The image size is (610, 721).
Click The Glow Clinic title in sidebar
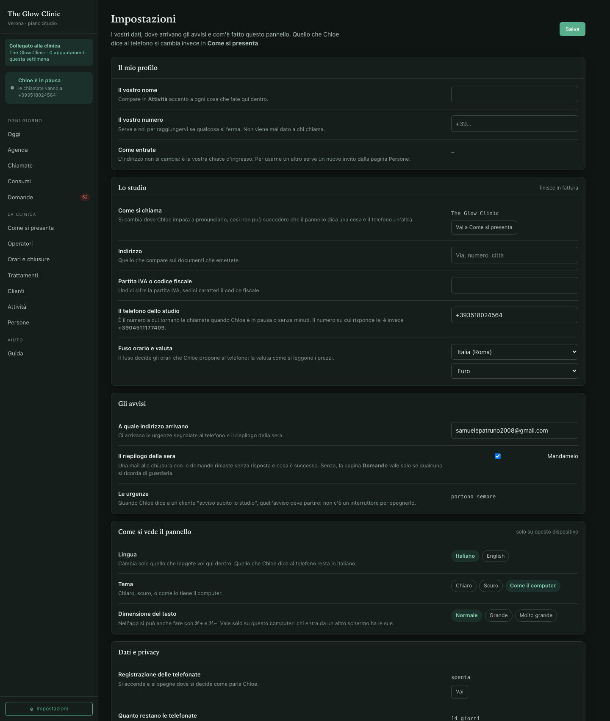tap(34, 14)
